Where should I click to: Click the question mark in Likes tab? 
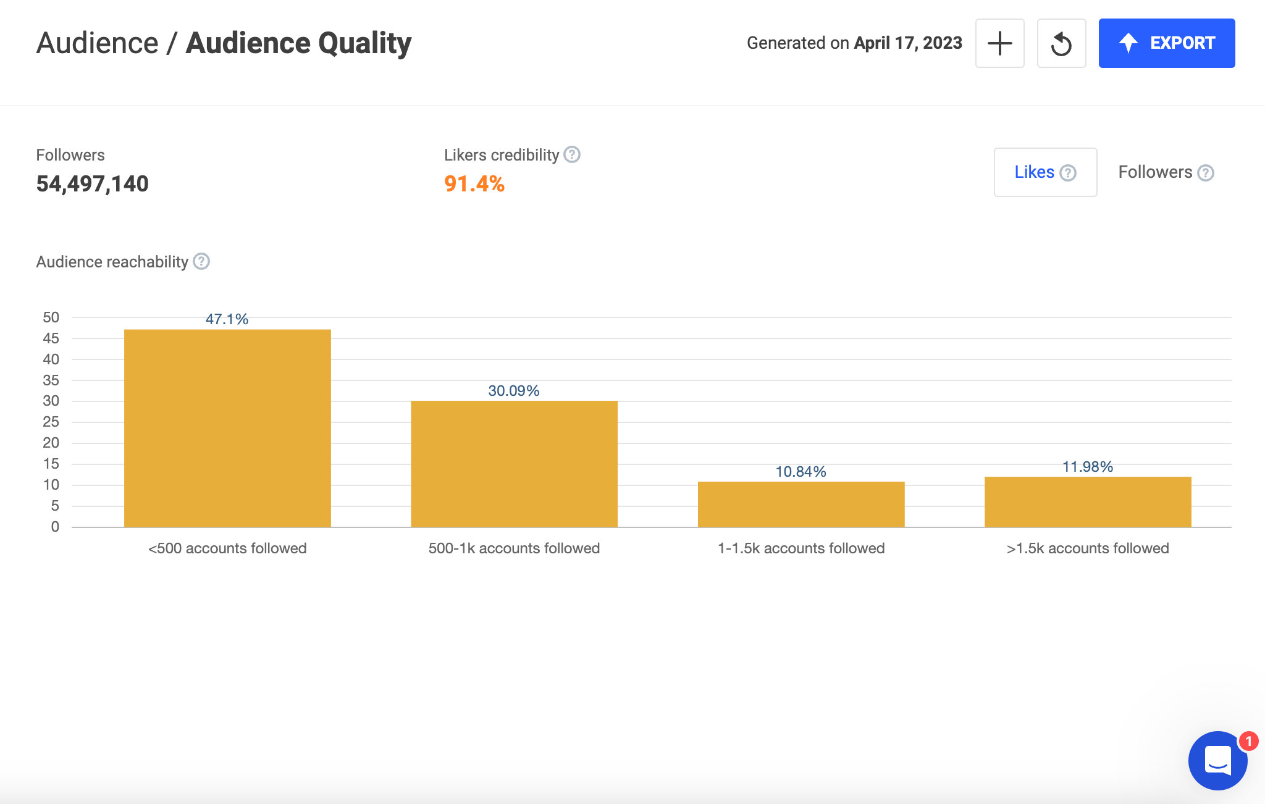pyautogui.click(x=1068, y=173)
